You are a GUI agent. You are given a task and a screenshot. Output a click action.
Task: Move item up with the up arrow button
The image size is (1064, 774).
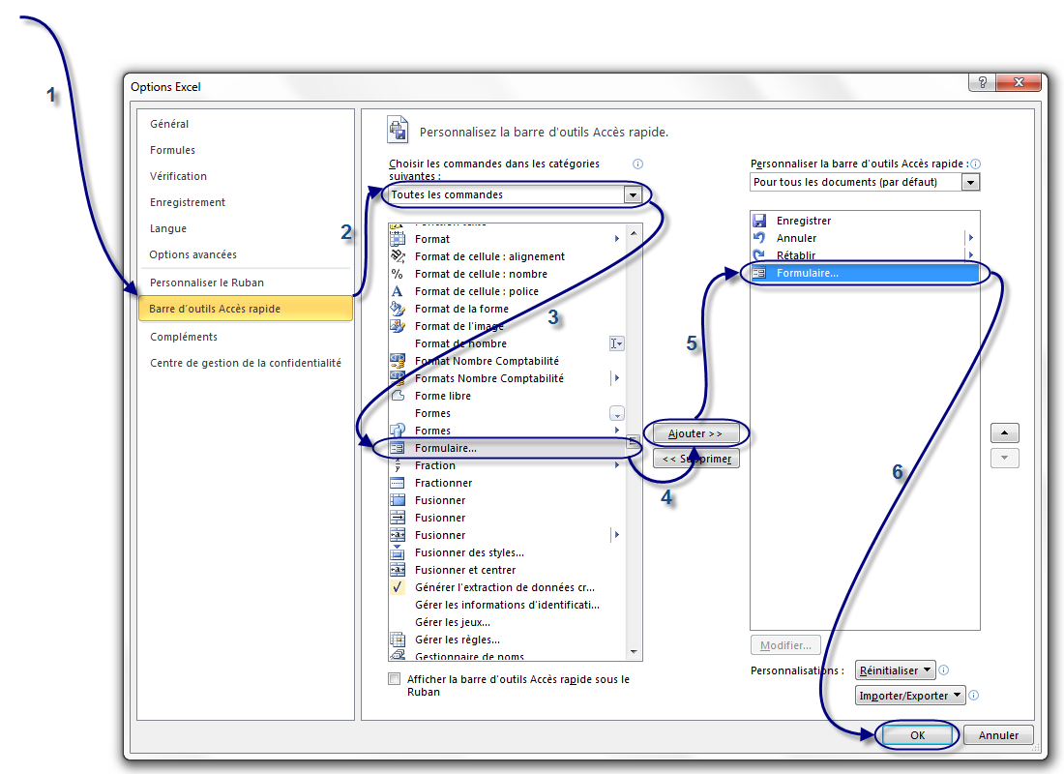pyautogui.click(x=1005, y=433)
